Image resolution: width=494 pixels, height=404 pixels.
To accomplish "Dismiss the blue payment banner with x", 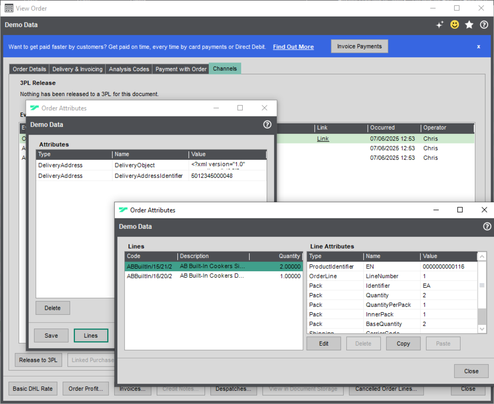I will click(x=479, y=46).
